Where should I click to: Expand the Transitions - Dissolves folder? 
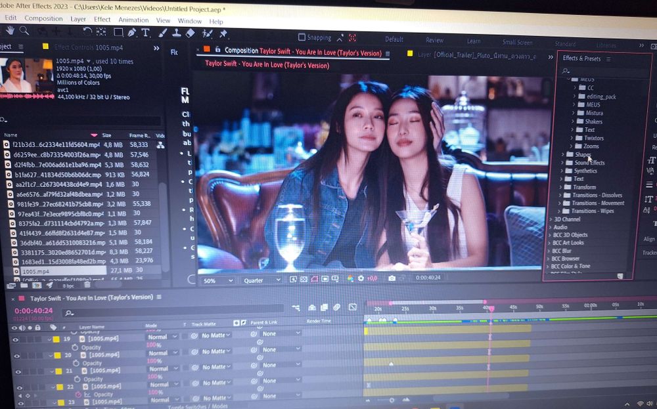coord(560,195)
